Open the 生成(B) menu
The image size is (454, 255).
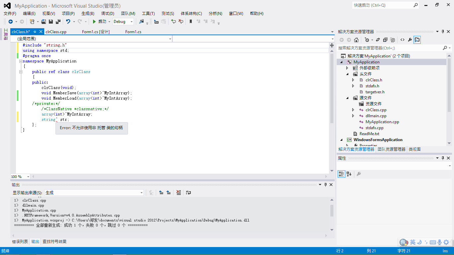tap(88, 14)
